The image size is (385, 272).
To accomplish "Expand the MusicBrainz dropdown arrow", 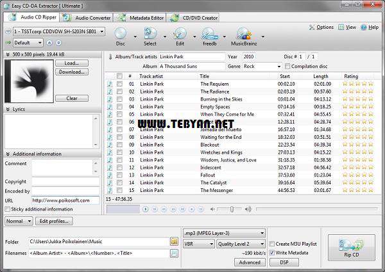I will click(263, 37).
